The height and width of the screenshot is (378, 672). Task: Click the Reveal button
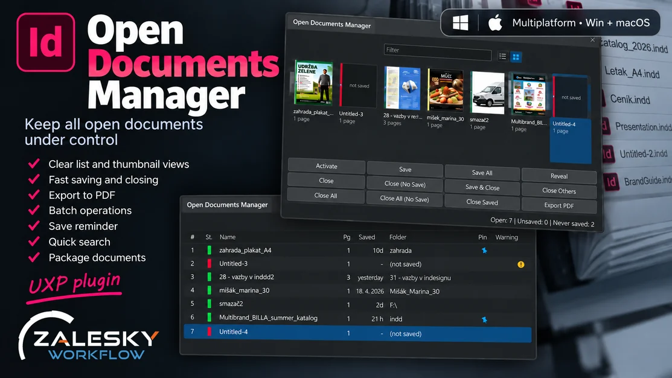pyautogui.click(x=559, y=176)
